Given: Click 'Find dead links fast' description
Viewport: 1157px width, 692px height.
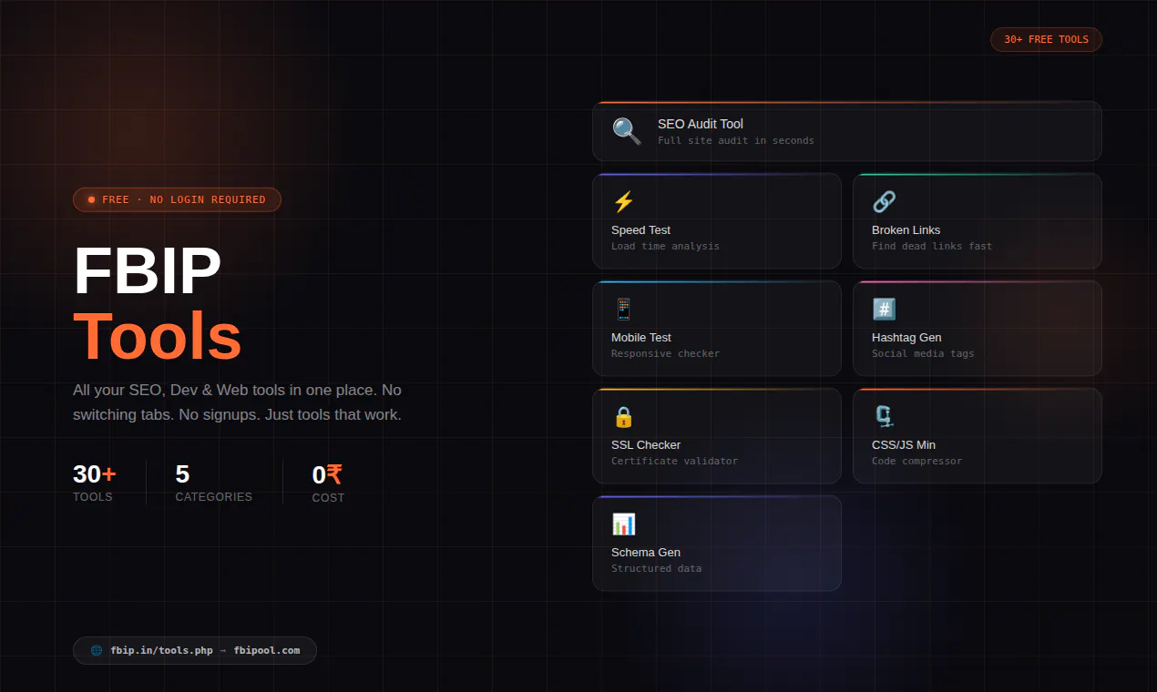Looking at the screenshot, I should point(932,247).
